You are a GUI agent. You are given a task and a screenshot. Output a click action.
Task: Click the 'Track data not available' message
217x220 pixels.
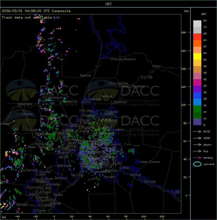(27, 18)
